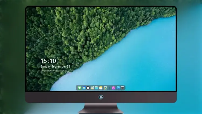Open the yellow Notes app in dock
Viewport: 202px width, 114px height.
click(101, 88)
